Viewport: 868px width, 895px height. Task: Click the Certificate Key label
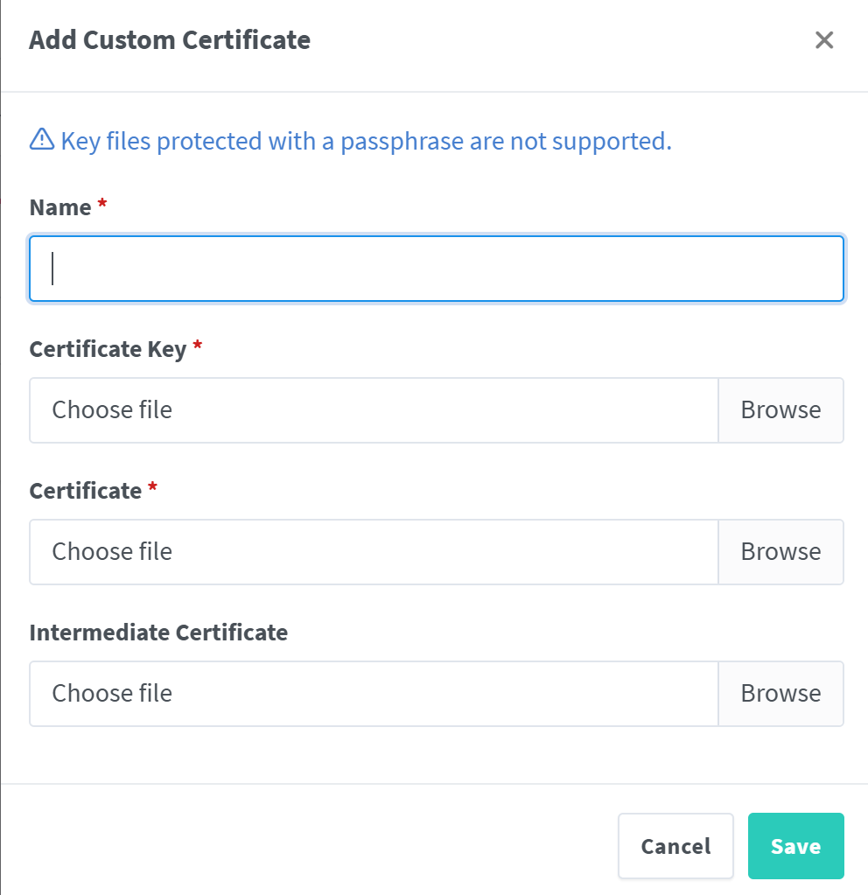[x=108, y=349]
